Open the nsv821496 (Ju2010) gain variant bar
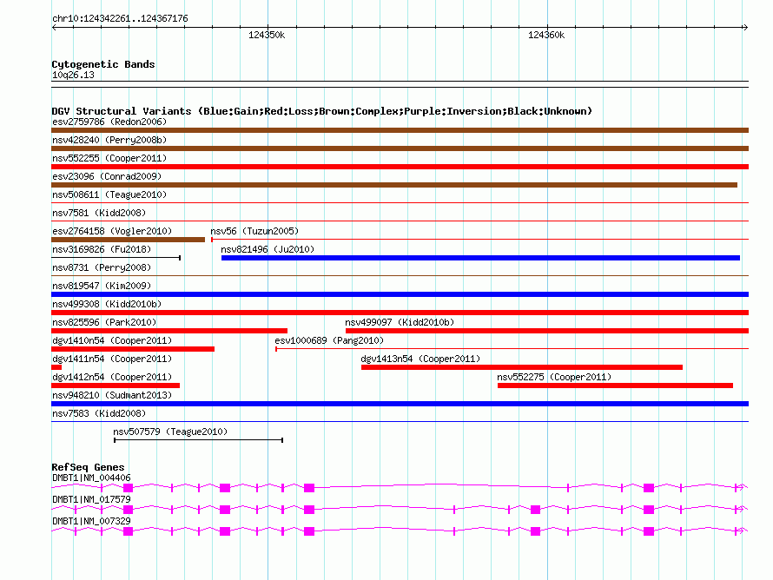Viewport: 773px width, 580px height. tap(480, 258)
